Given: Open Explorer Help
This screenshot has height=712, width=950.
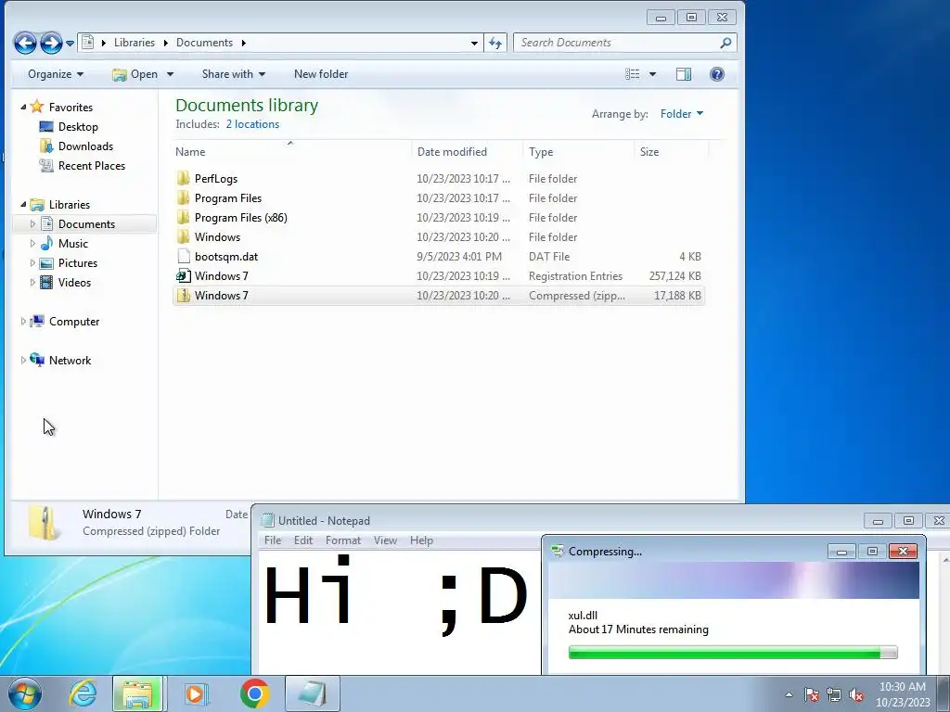Looking at the screenshot, I should tap(717, 74).
